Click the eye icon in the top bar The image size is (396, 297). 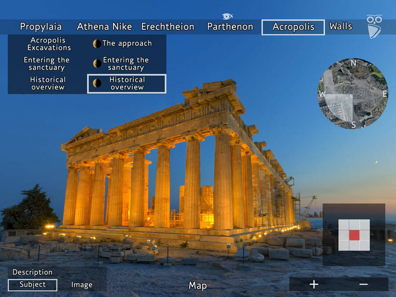226,15
